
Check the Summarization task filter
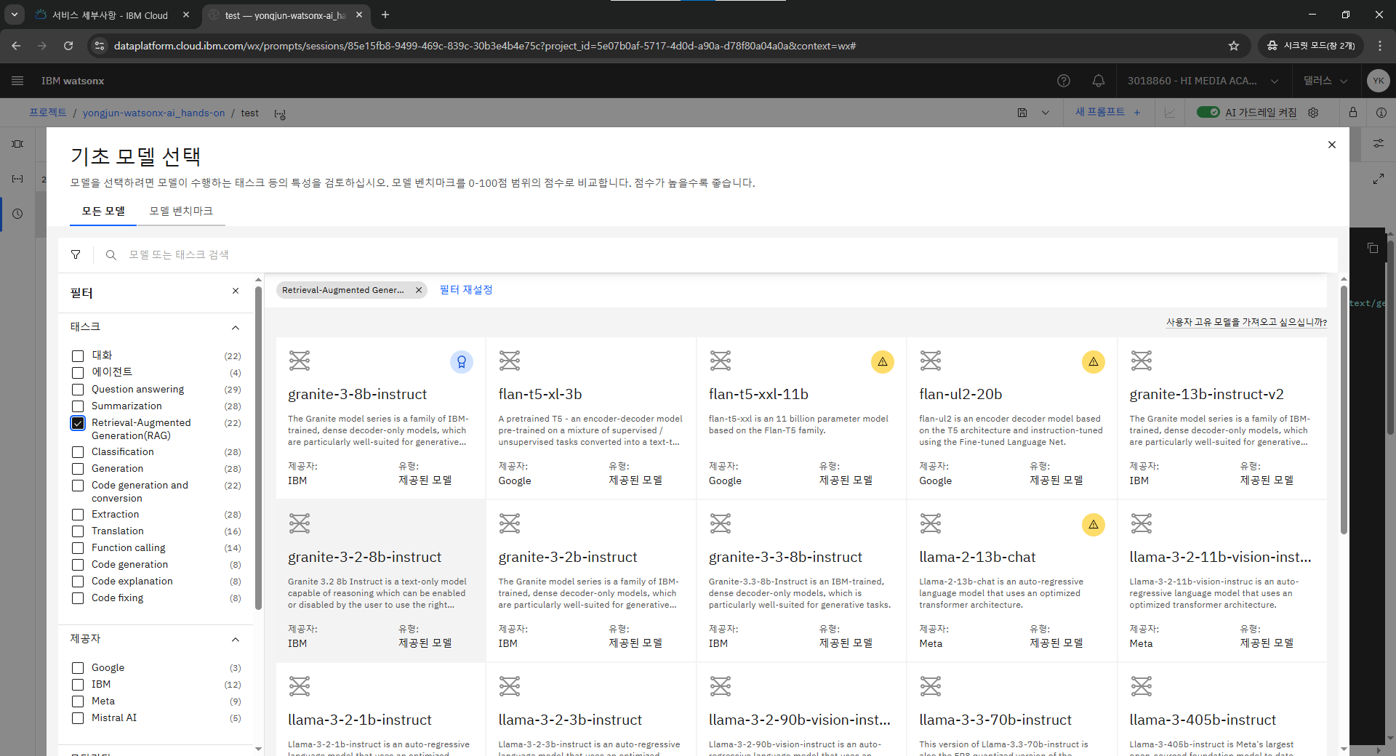point(78,406)
